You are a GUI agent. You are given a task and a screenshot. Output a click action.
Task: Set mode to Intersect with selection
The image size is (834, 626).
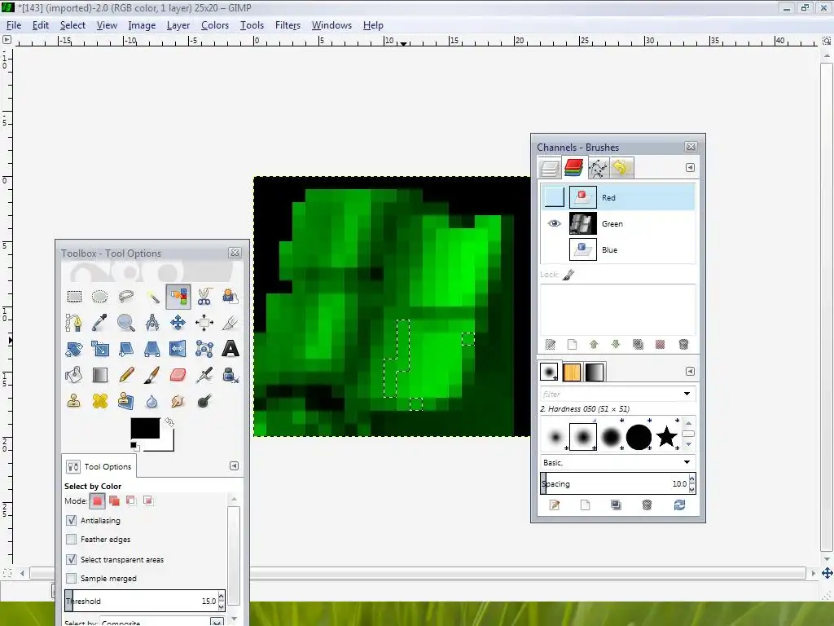click(x=148, y=501)
